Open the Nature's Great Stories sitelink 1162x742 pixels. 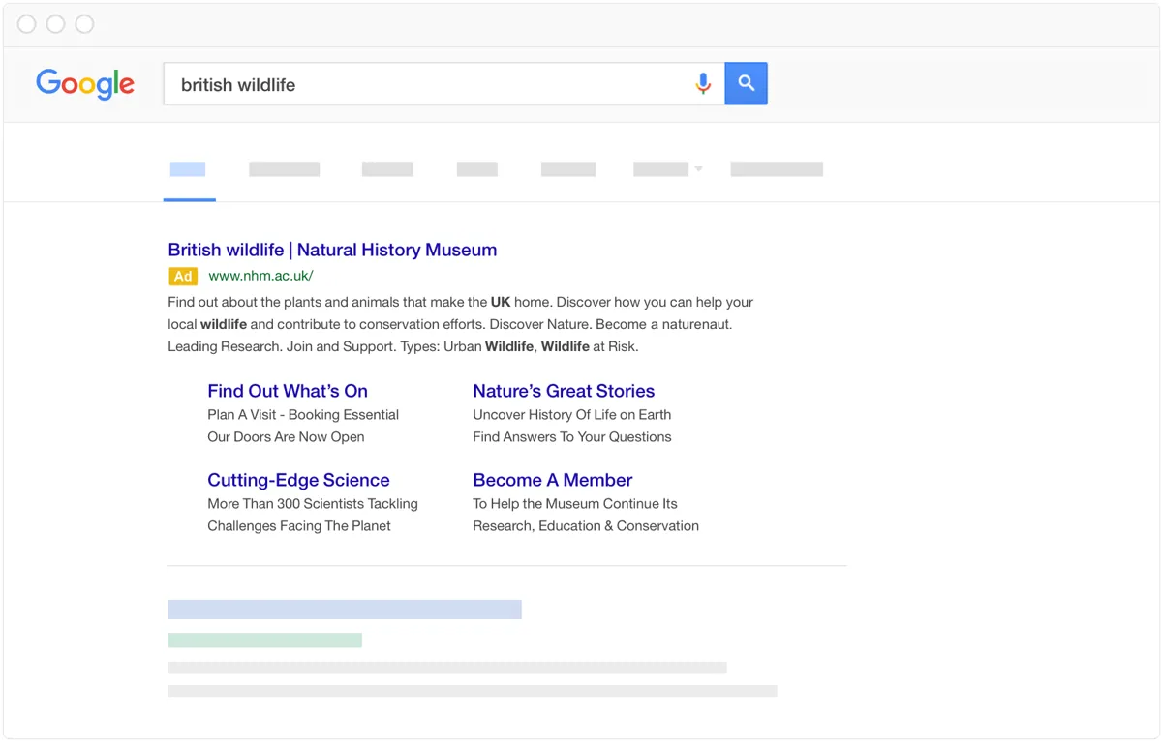point(564,391)
